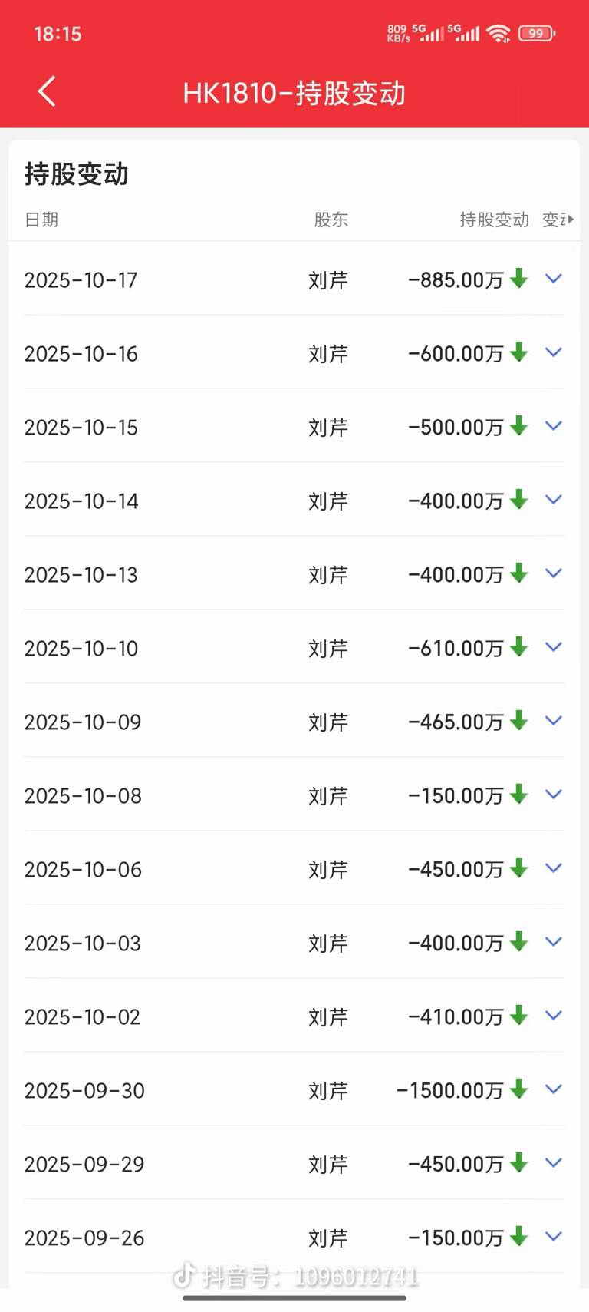This screenshot has height=1312, width=589.
Task: Click green down arrow for 2025-10-17
Action: click(x=519, y=279)
